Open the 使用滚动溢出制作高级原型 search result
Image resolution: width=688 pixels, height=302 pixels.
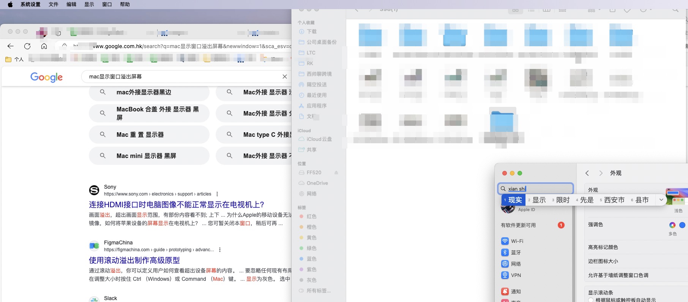(134, 260)
